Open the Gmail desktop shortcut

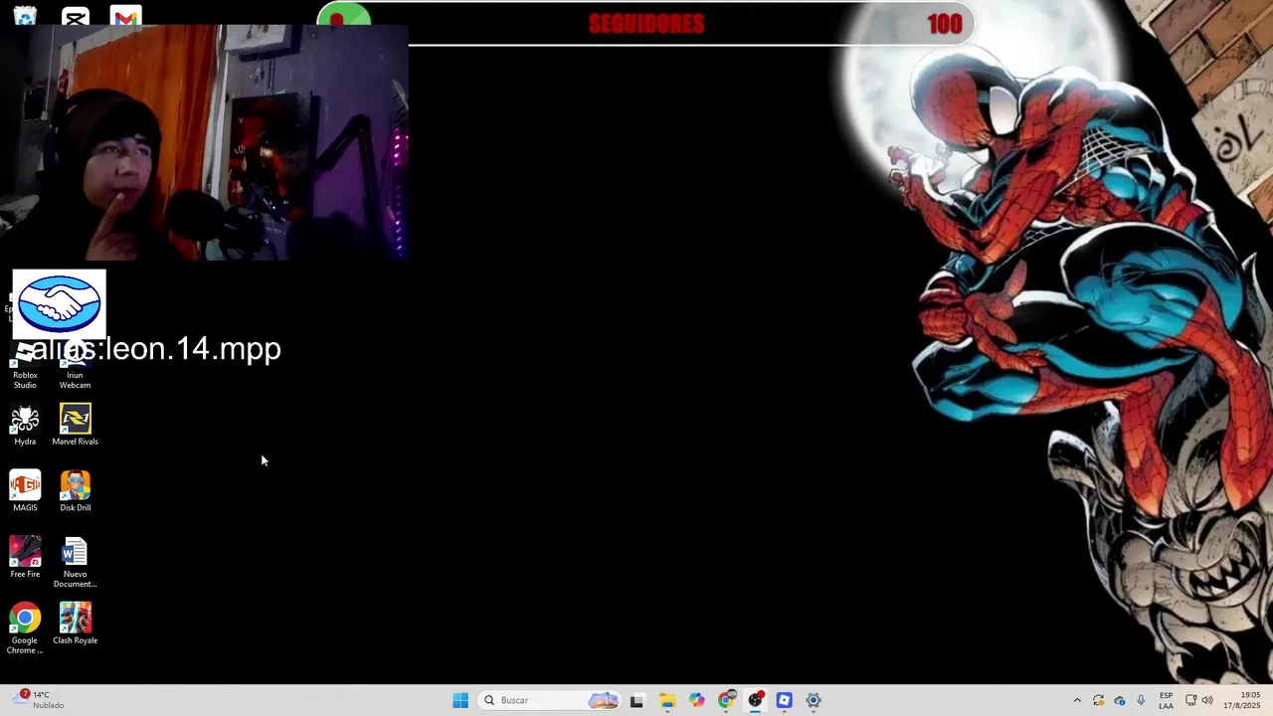click(x=125, y=14)
